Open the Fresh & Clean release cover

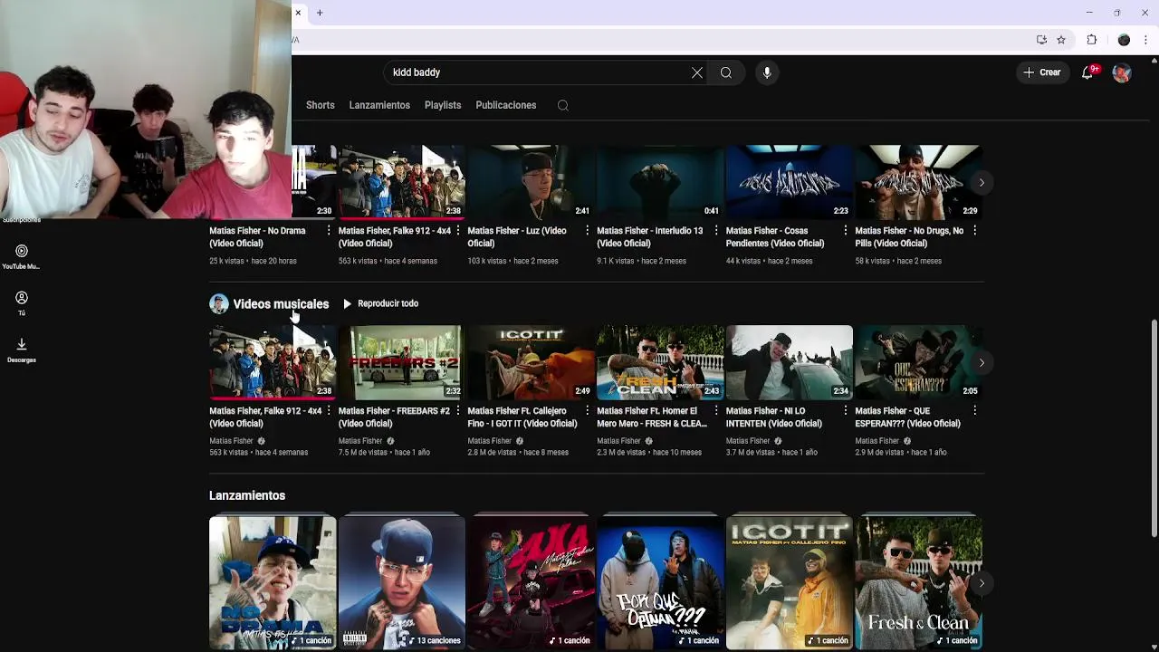click(x=918, y=583)
